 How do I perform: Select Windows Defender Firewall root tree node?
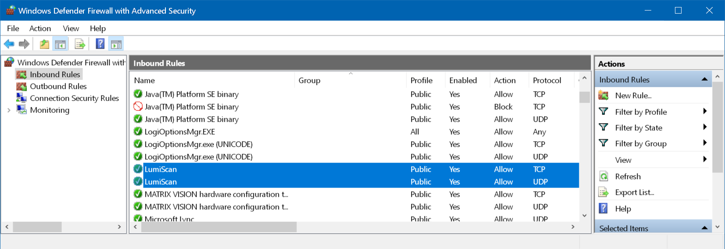tap(71, 63)
